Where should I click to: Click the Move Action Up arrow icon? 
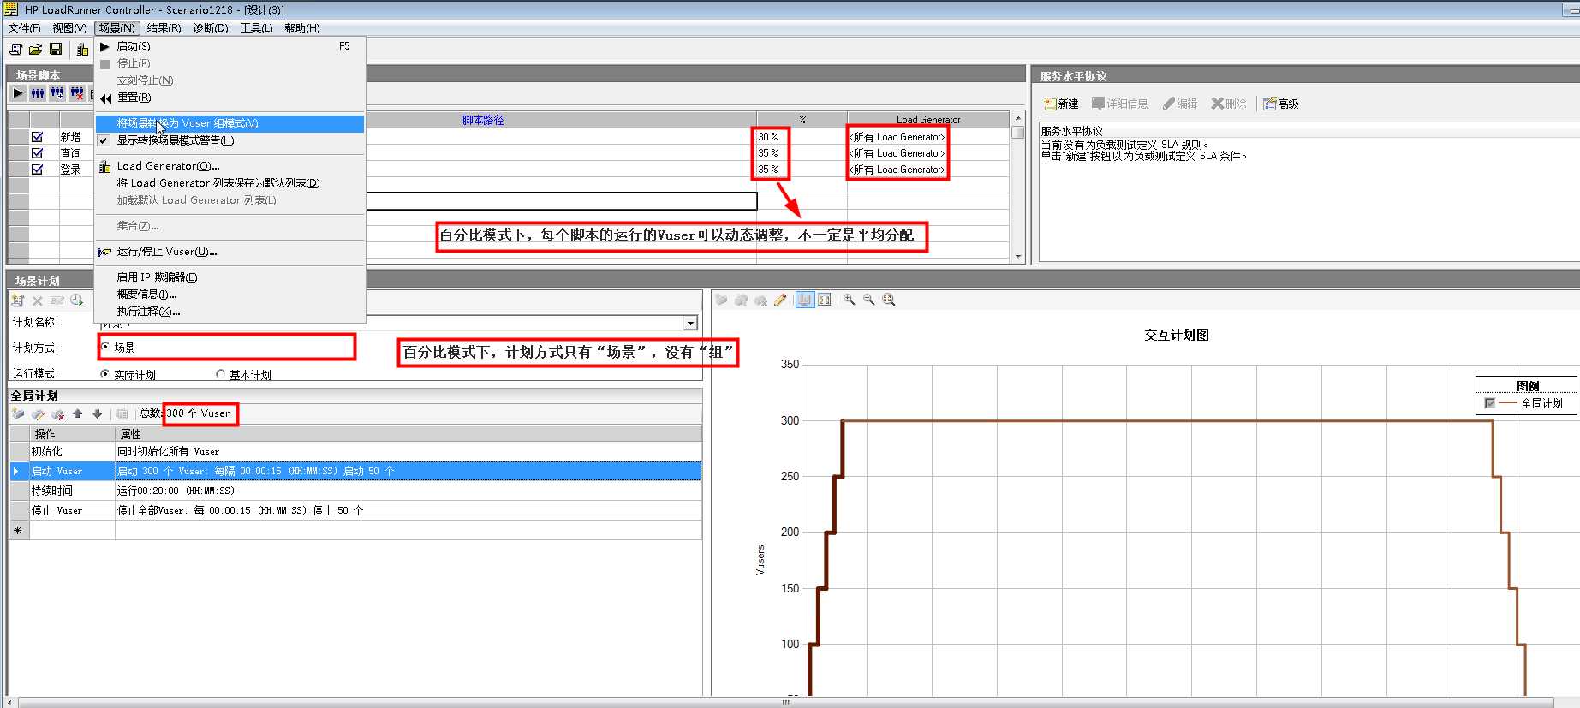(x=78, y=413)
